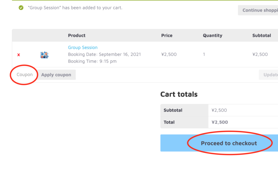Click the Price column header
The image size is (278, 175).
click(x=167, y=35)
